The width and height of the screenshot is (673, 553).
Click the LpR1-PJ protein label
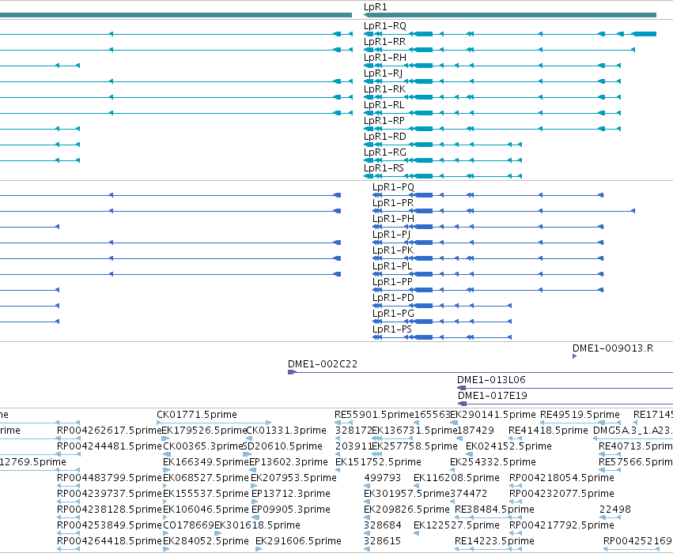(x=391, y=235)
